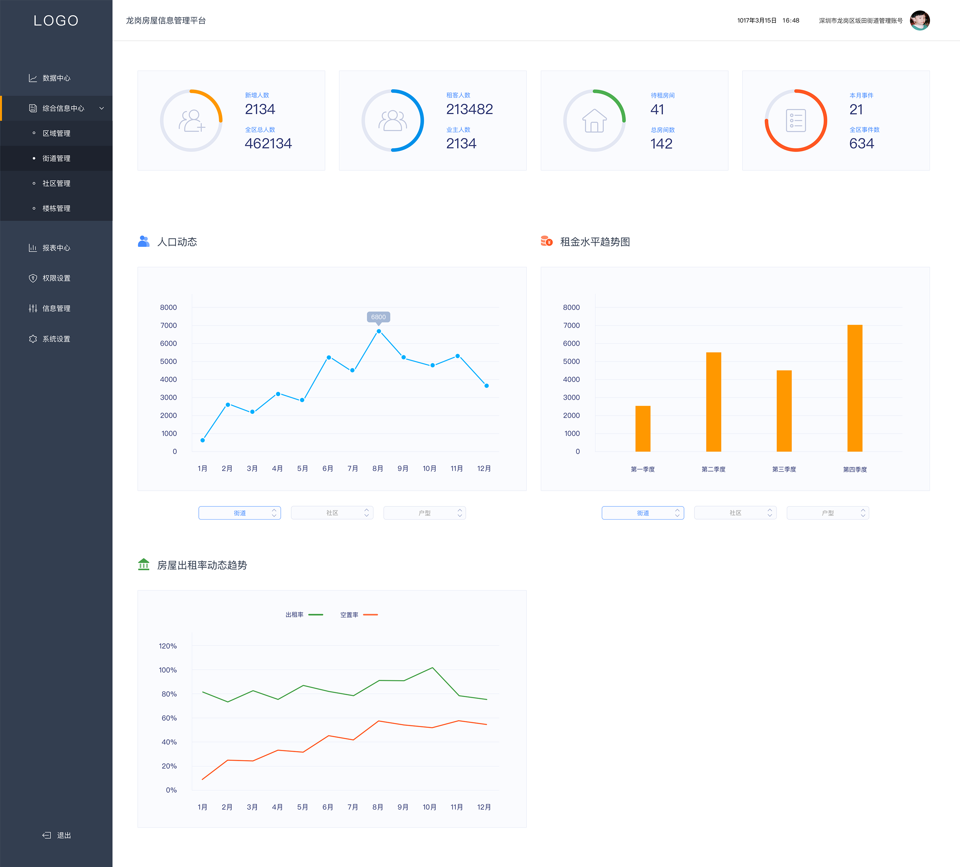Click the LOGO at top of sidebar
Image resolution: width=960 pixels, height=867 pixels.
coord(56,21)
